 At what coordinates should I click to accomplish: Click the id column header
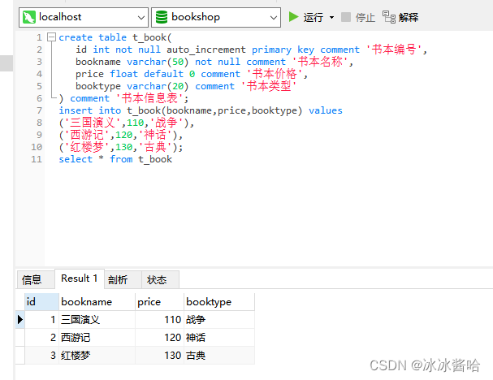pos(41,302)
